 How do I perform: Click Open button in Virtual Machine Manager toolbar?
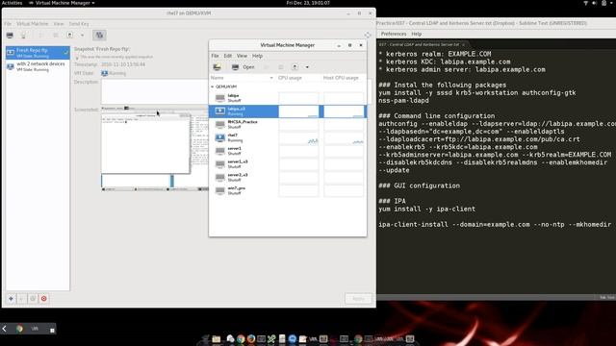[x=244, y=67]
